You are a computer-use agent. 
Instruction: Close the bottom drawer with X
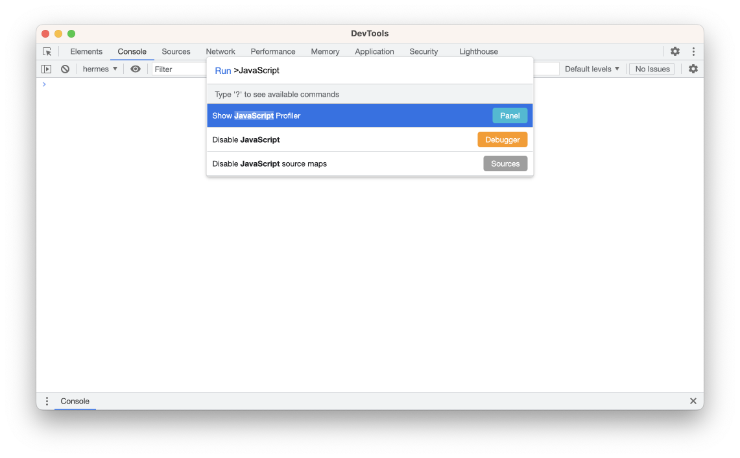[693, 401]
